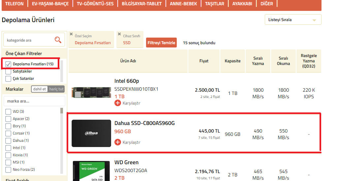The height and width of the screenshot is (181, 337).
Task: Expand the Listeyi Sırala sort dropdown
Action: tap(293, 19)
